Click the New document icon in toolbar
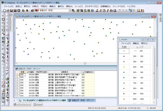 click(4, 10)
